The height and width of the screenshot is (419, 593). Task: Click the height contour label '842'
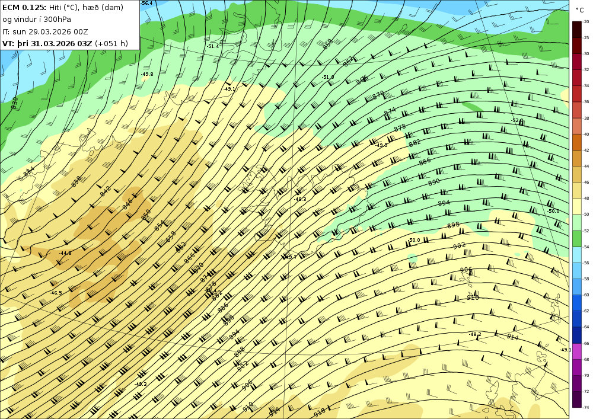click(x=106, y=191)
